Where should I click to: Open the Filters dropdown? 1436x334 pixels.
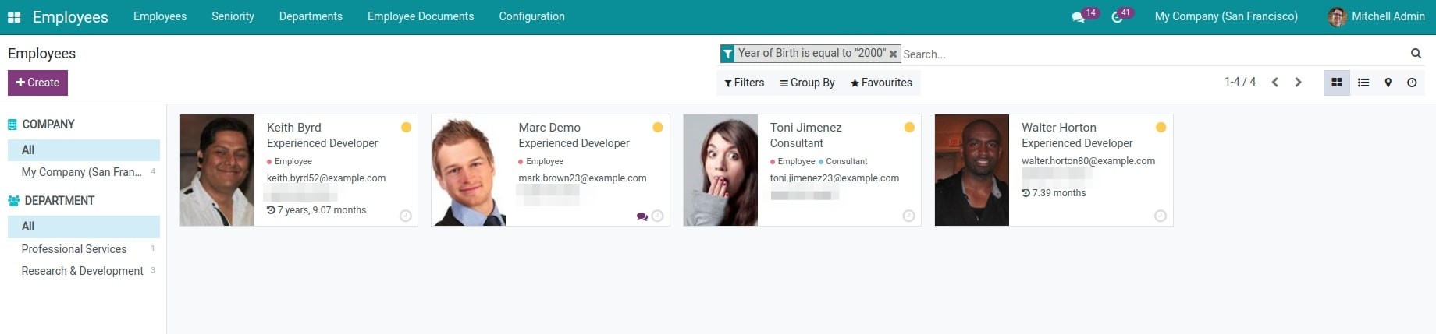point(744,83)
